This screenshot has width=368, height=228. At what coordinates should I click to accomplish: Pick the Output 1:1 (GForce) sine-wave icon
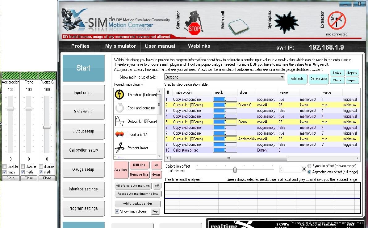click(119, 121)
